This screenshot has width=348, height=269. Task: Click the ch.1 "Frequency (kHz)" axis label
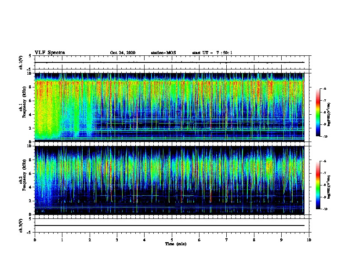coord(24,102)
